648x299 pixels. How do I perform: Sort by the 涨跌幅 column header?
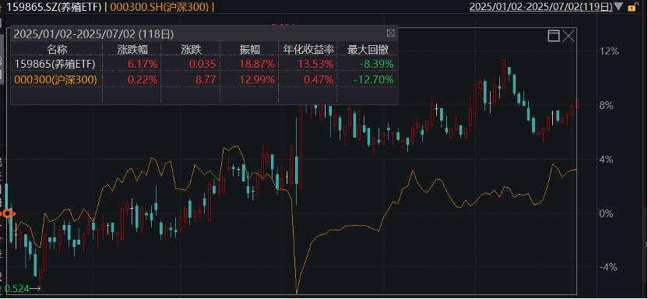click(x=132, y=50)
